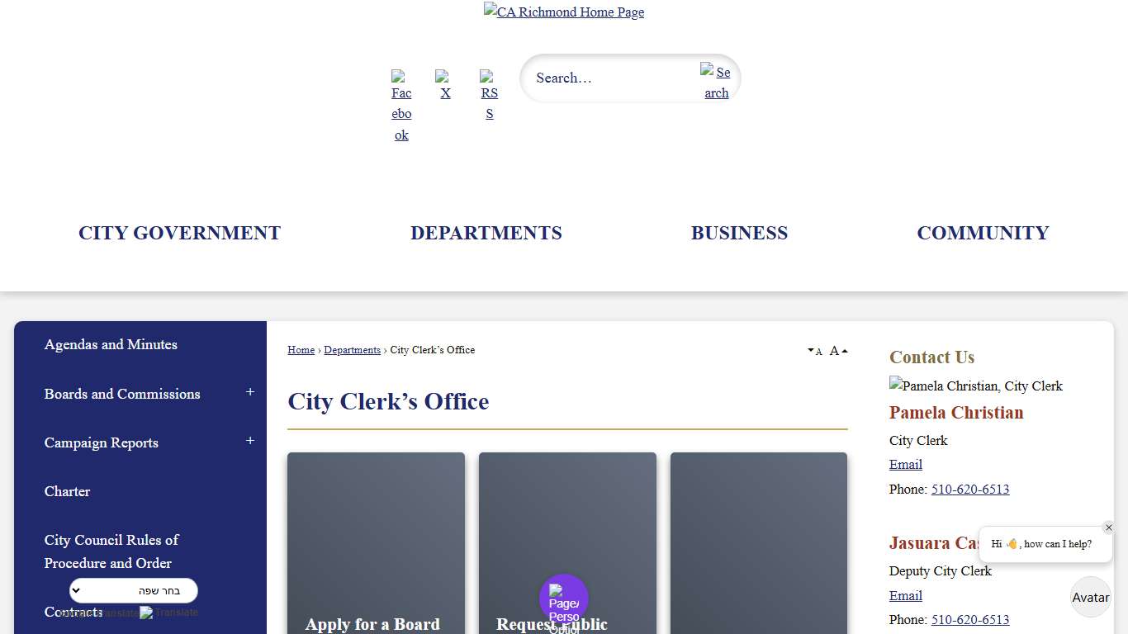Click the circular Page/Person icon
This screenshot has height=634, width=1128.
[x=564, y=596]
